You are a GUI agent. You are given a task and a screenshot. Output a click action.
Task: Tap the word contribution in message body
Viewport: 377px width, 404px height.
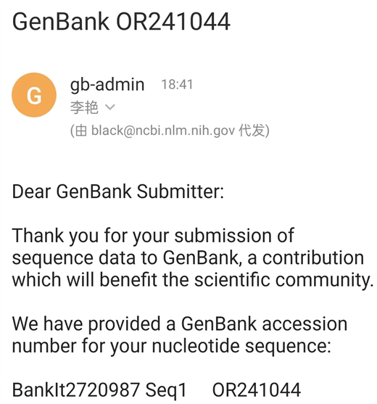coord(313,257)
